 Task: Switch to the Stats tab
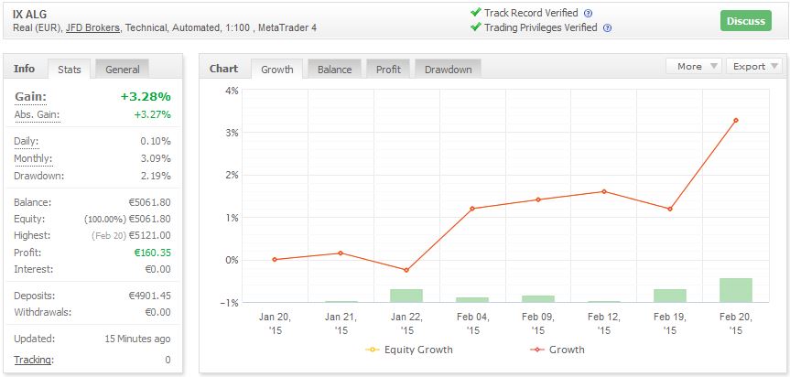[x=70, y=70]
